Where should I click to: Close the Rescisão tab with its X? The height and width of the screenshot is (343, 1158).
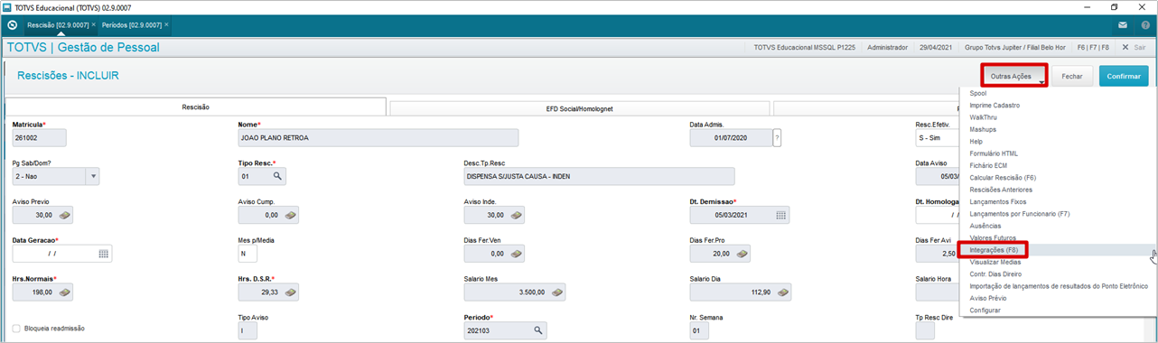pyautogui.click(x=94, y=24)
